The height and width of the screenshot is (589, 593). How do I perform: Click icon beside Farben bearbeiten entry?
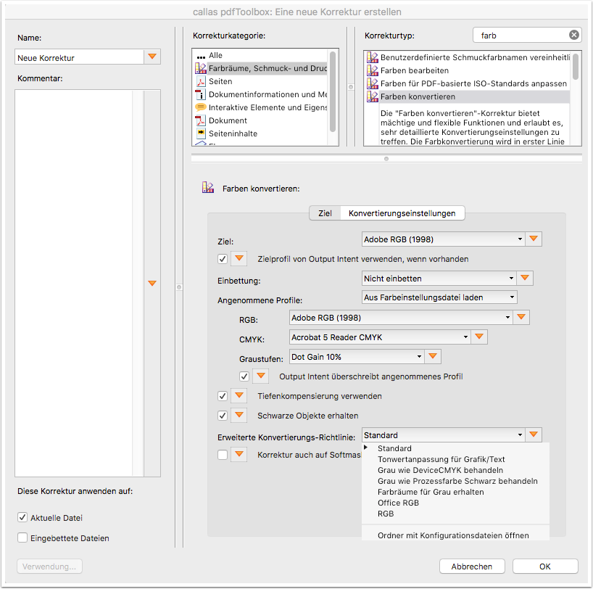[x=373, y=70]
